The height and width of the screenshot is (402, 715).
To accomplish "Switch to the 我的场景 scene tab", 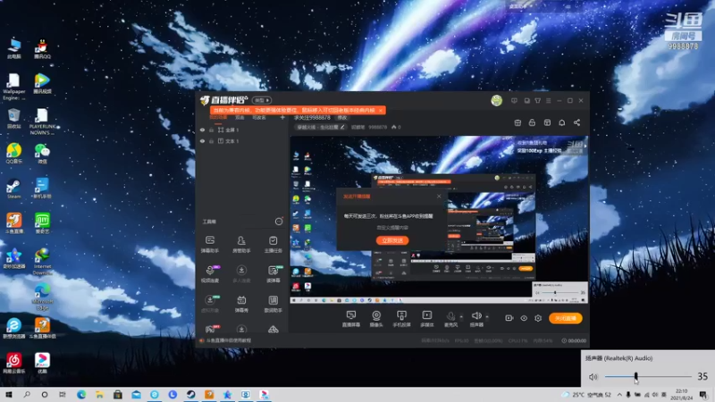I will click(x=218, y=118).
